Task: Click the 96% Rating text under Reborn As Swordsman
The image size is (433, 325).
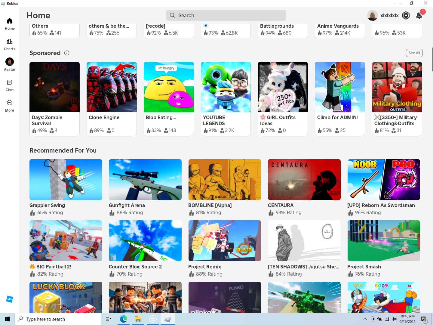Action: coord(368,212)
